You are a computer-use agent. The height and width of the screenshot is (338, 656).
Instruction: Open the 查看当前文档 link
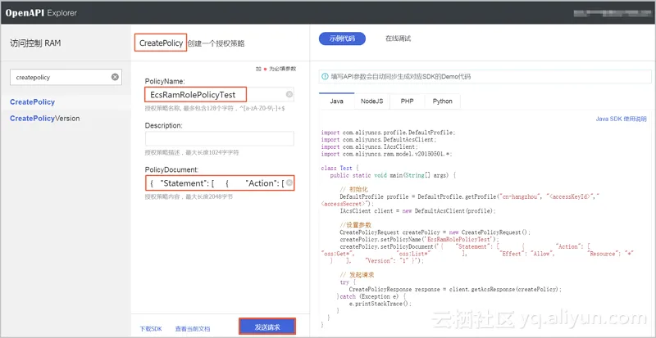(x=193, y=329)
